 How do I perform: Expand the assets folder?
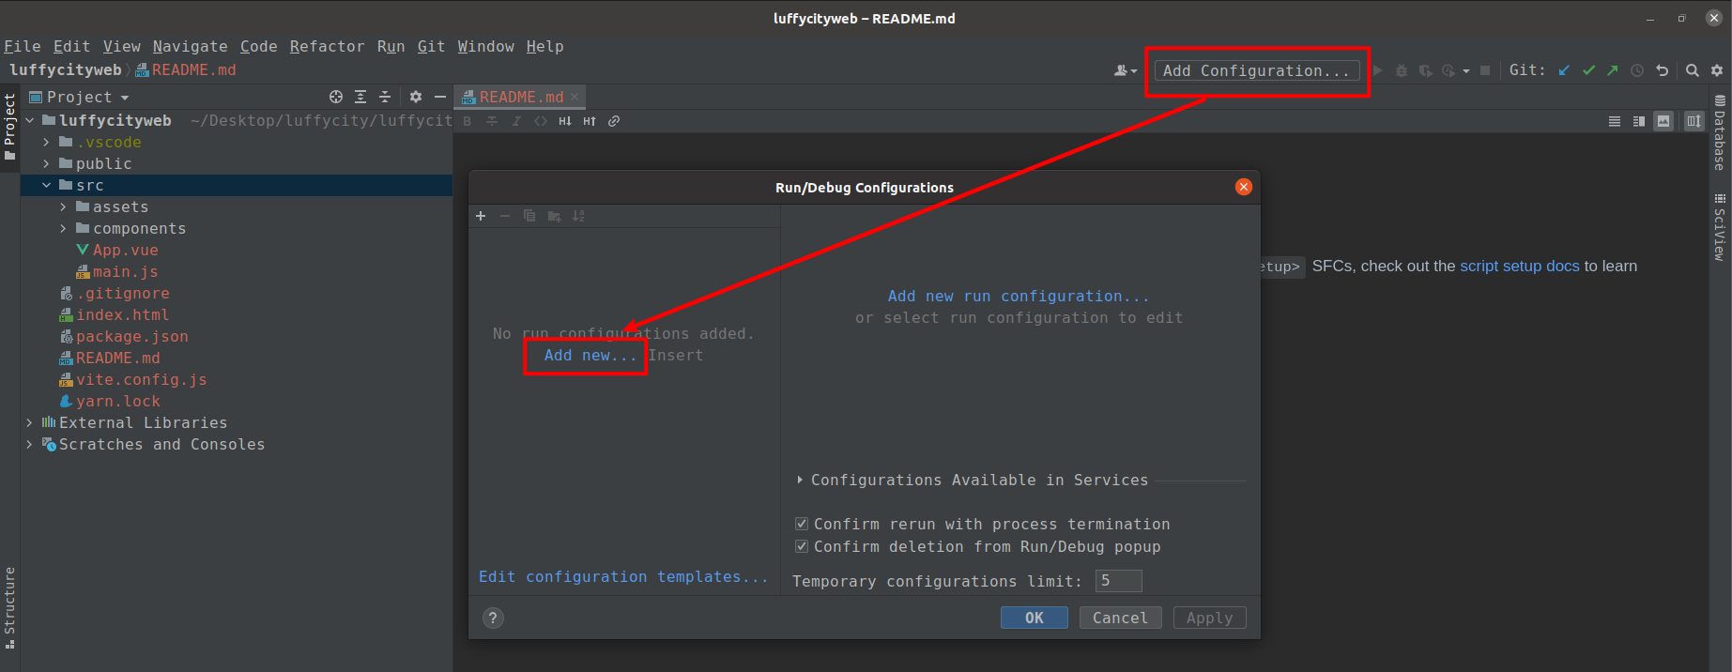point(64,206)
